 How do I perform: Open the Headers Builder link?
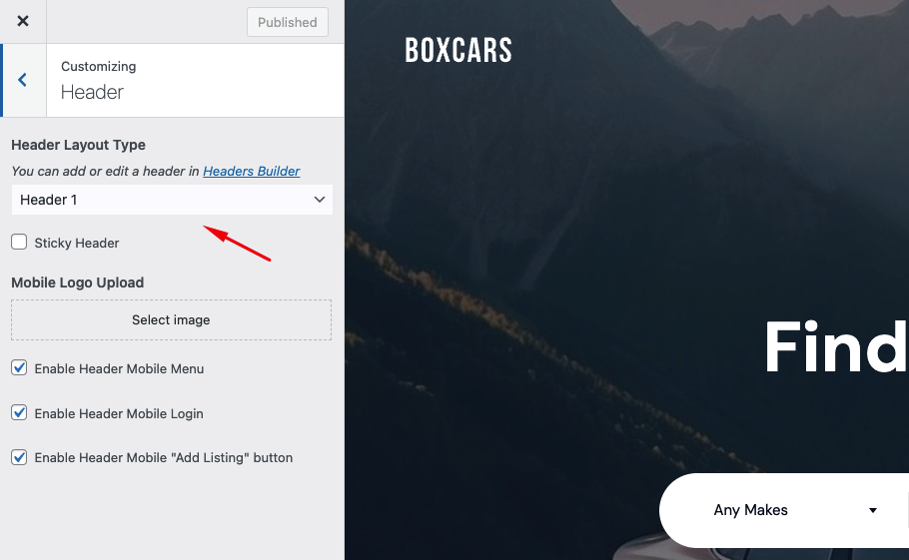coord(252,172)
